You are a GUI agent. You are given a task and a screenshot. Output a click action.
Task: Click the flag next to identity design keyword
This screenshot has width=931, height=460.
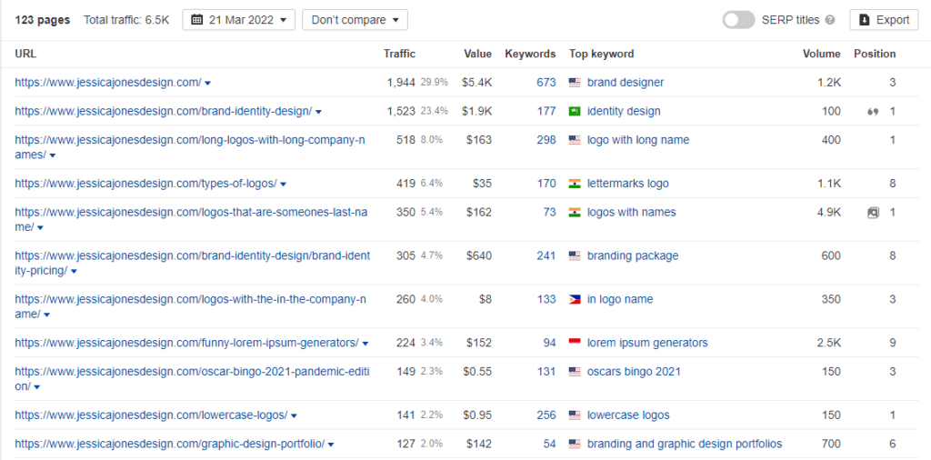575,112
